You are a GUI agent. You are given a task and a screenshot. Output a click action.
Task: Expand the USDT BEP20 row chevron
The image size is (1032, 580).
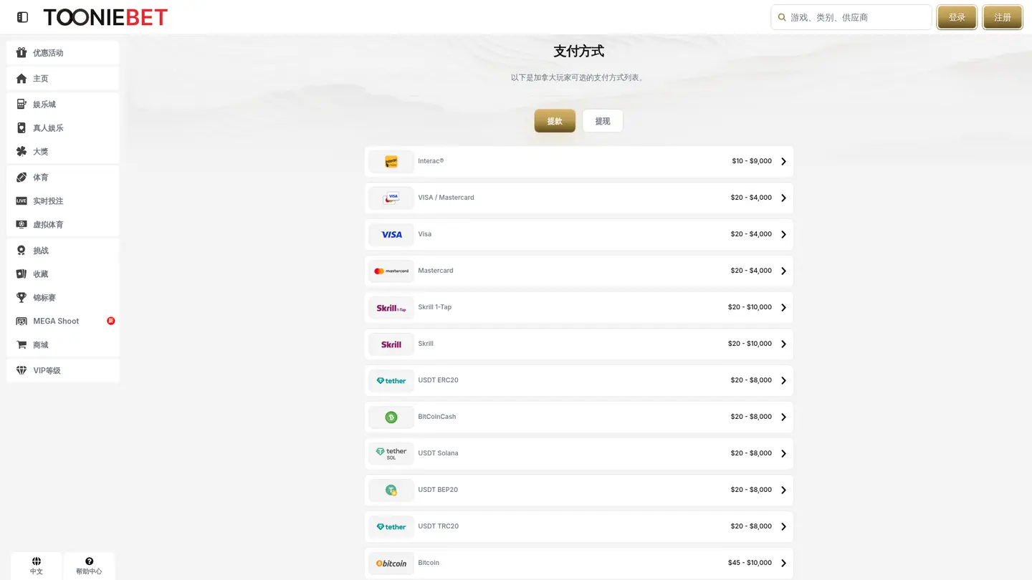point(783,490)
